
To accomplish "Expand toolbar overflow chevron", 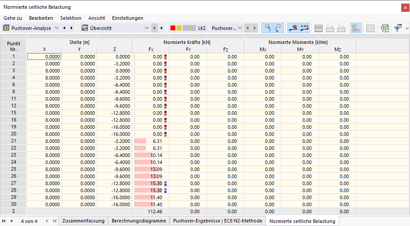I will click(407, 28).
